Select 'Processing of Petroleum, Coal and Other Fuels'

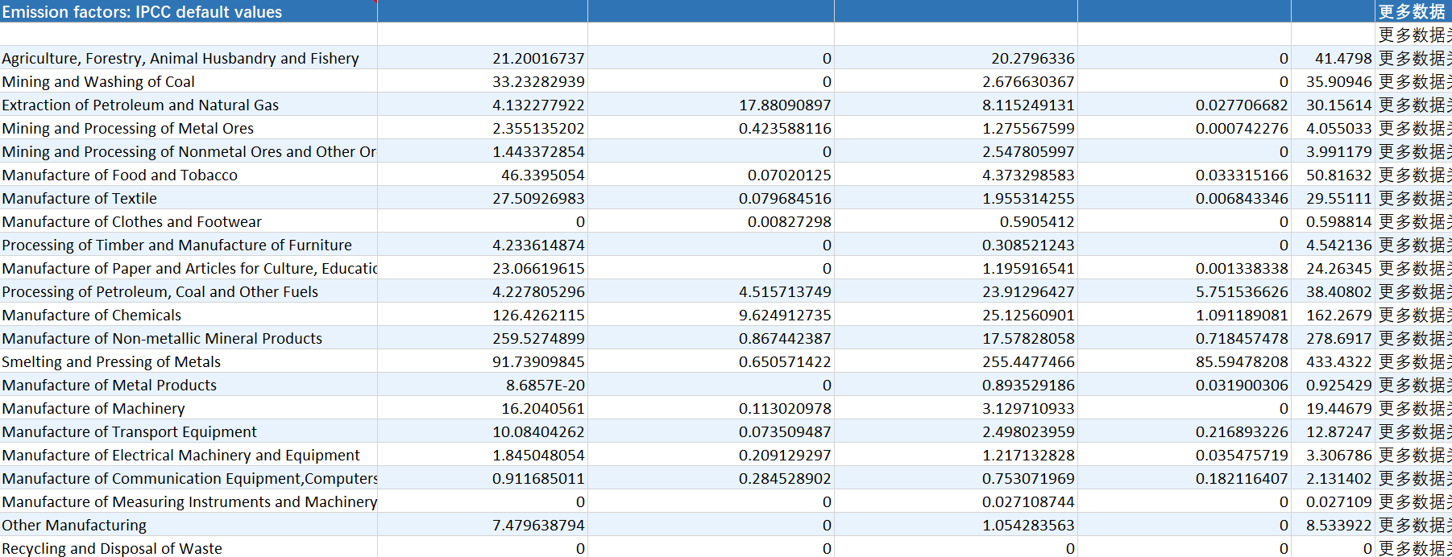click(x=189, y=291)
